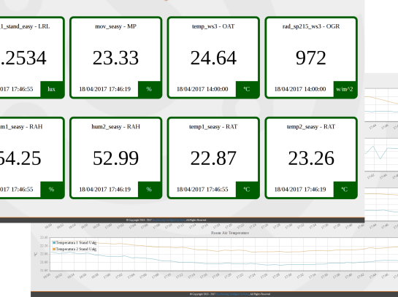The image size is (398, 297).
Task: Click the % unit badge on mov_seasy card
Action: pyautogui.click(x=149, y=89)
